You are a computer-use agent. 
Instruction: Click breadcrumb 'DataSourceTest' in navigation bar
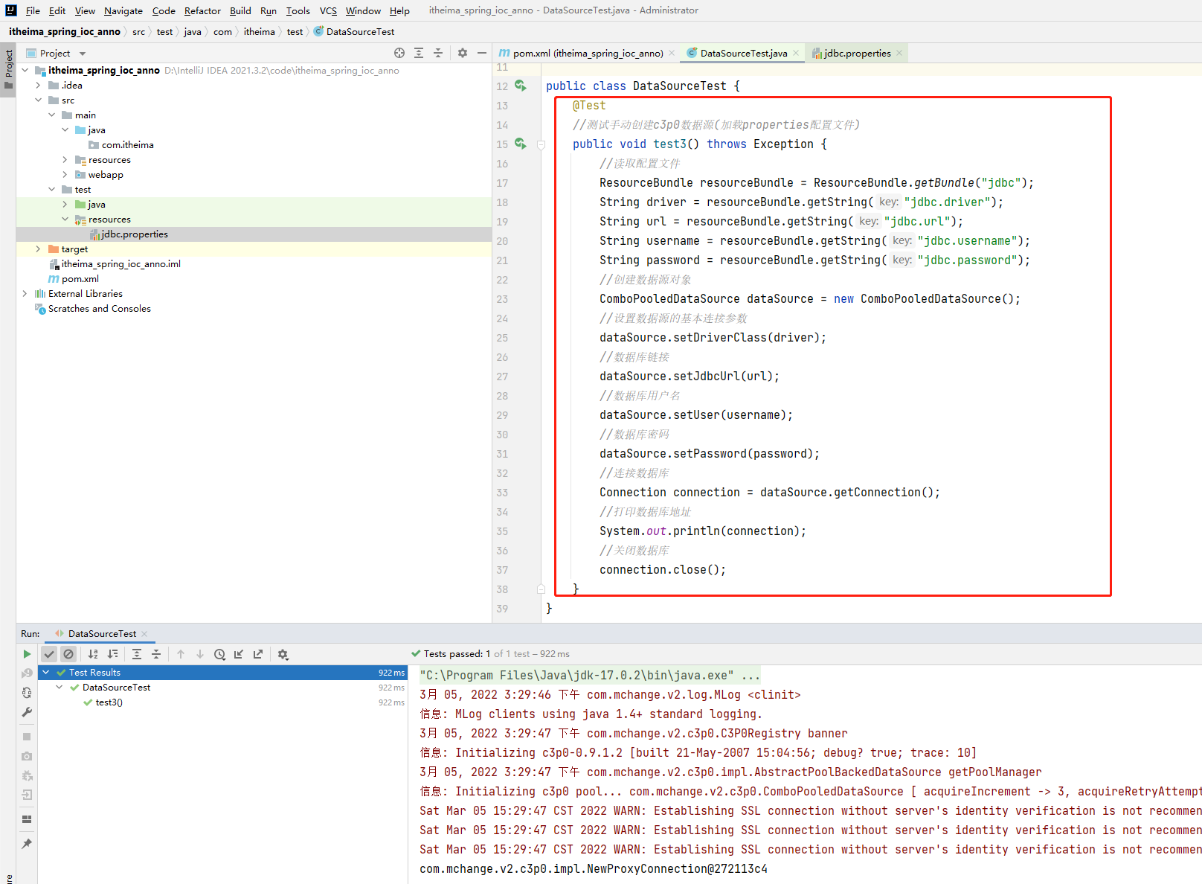360,31
